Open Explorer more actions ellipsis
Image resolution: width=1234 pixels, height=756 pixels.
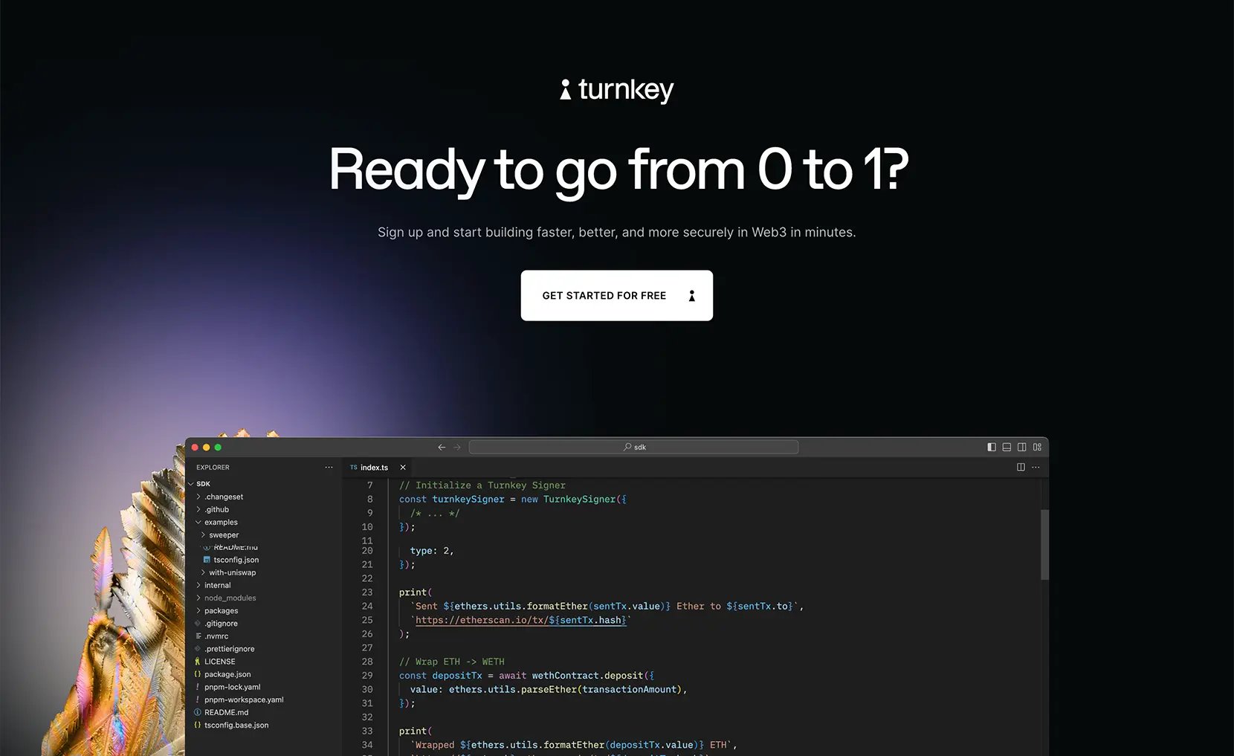click(x=329, y=467)
